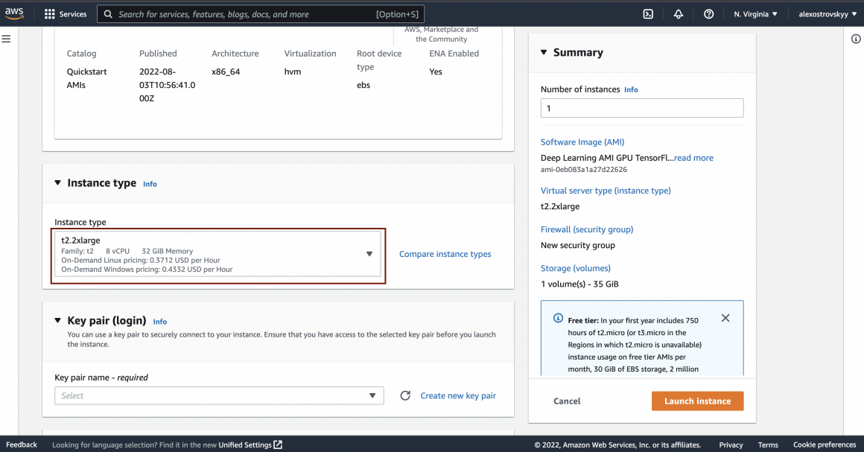
Task: Open the Services grid menu
Action: coord(66,14)
